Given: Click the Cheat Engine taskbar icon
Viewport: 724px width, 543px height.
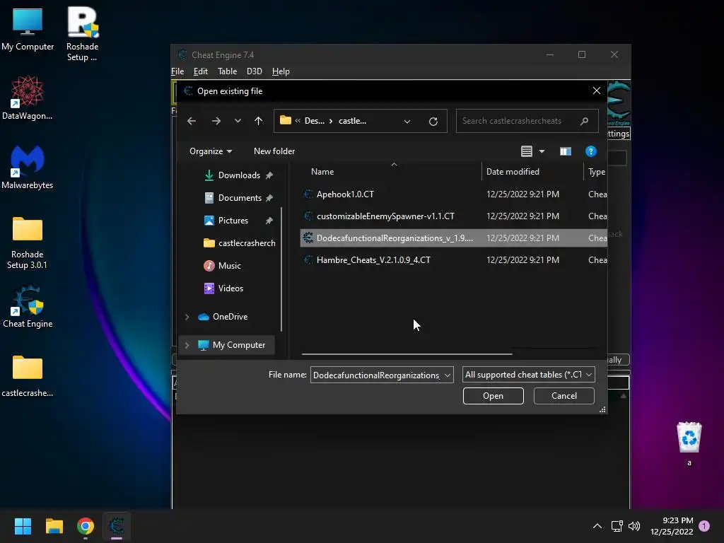Looking at the screenshot, I should pos(117,526).
